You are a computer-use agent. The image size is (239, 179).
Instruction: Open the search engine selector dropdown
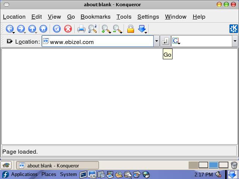176,41
